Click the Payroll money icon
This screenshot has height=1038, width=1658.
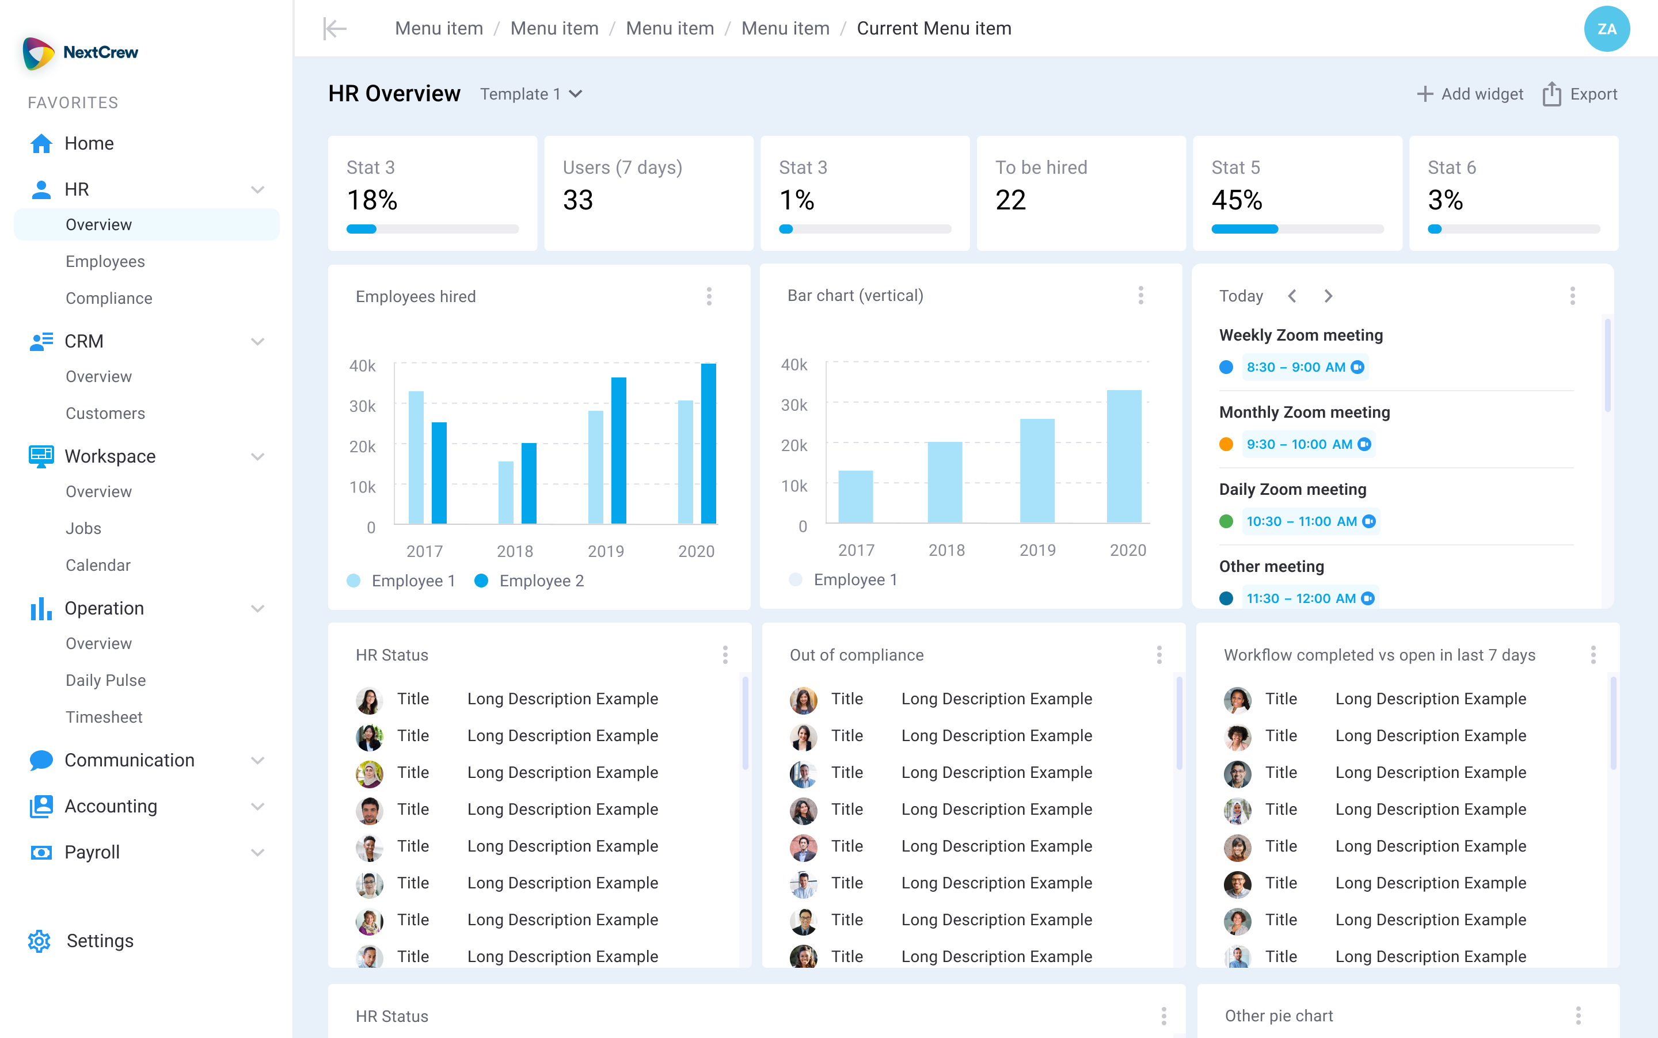[x=41, y=852]
